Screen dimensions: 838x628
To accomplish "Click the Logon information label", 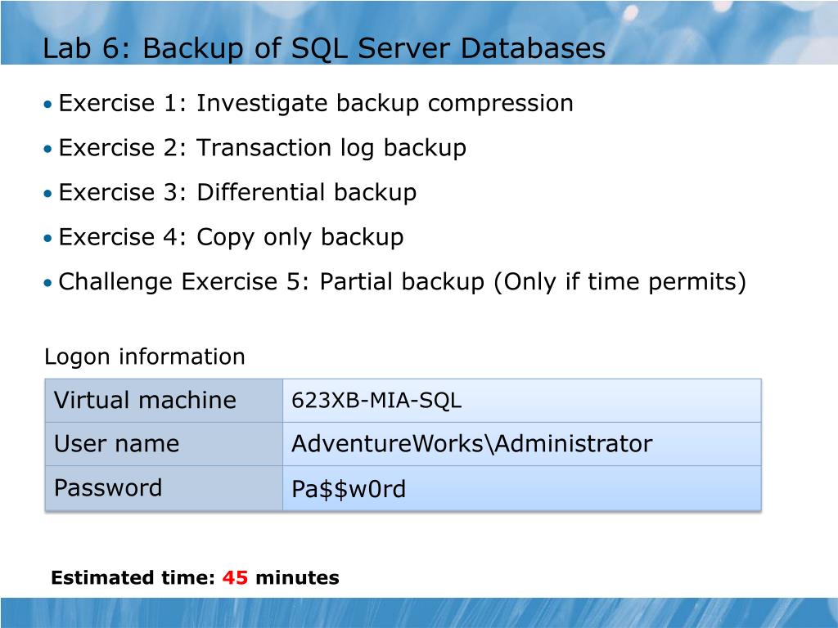I will (x=144, y=357).
